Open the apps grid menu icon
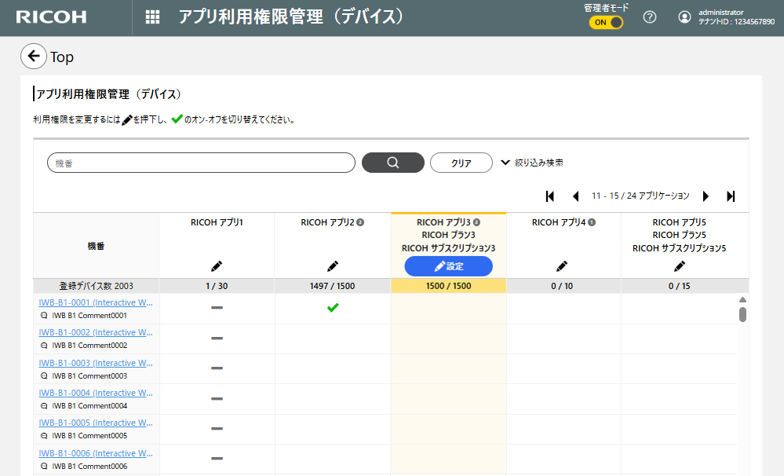784x476 pixels. coord(153,17)
